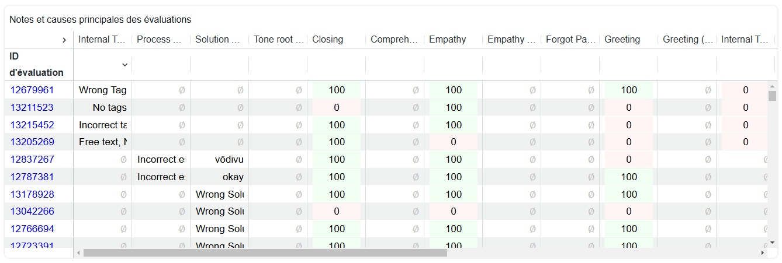This screenshot has height=263, width=782.
Task: Select the Wrong Tag cell for 12679961
Action: (x=103, y=90)
